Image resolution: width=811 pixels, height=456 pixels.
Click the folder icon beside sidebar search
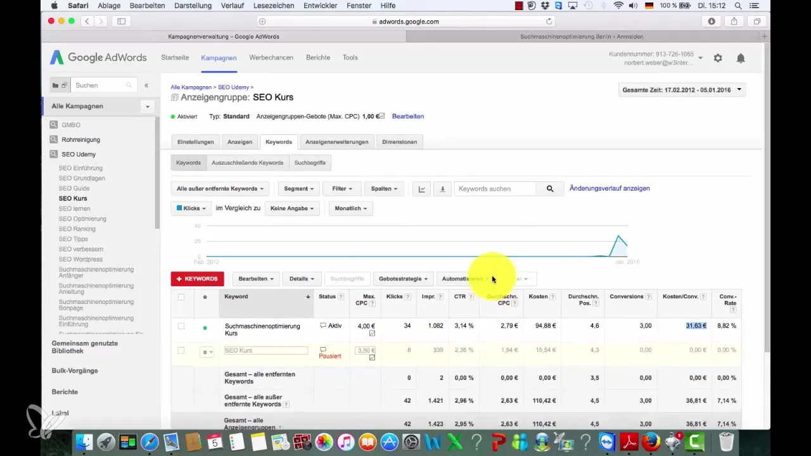coord(55,85)
